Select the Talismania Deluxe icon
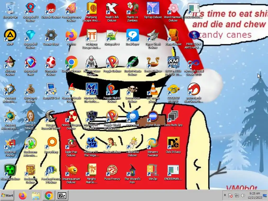Viewport: 268px width, 201px height. (x=132, y=147)
